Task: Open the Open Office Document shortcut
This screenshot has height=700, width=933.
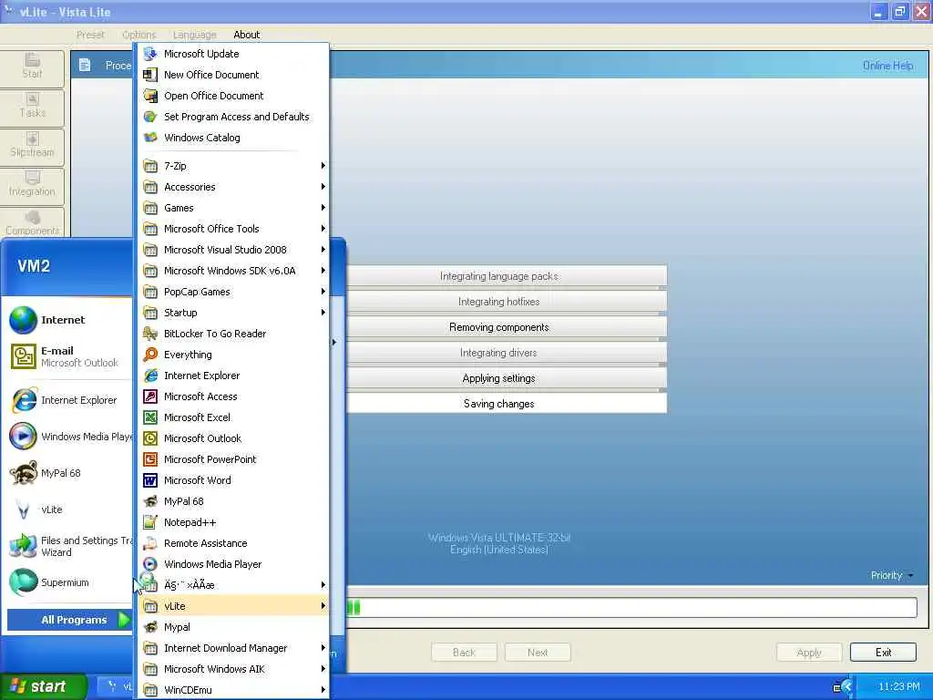Action: [232, 96]
